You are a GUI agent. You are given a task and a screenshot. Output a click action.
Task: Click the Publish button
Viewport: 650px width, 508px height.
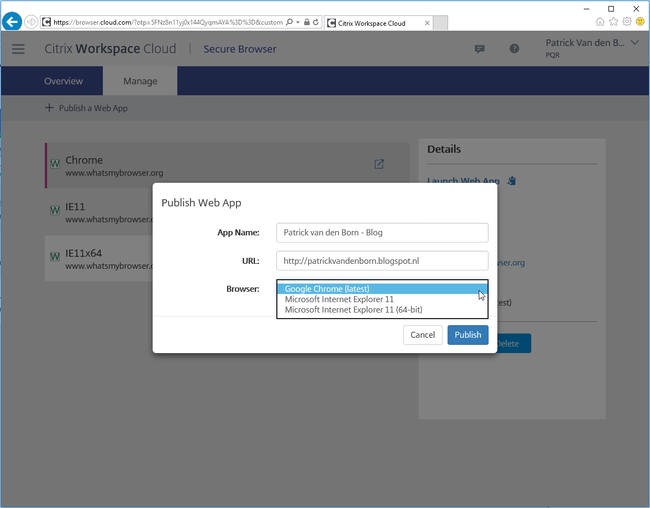coord(468,335)
